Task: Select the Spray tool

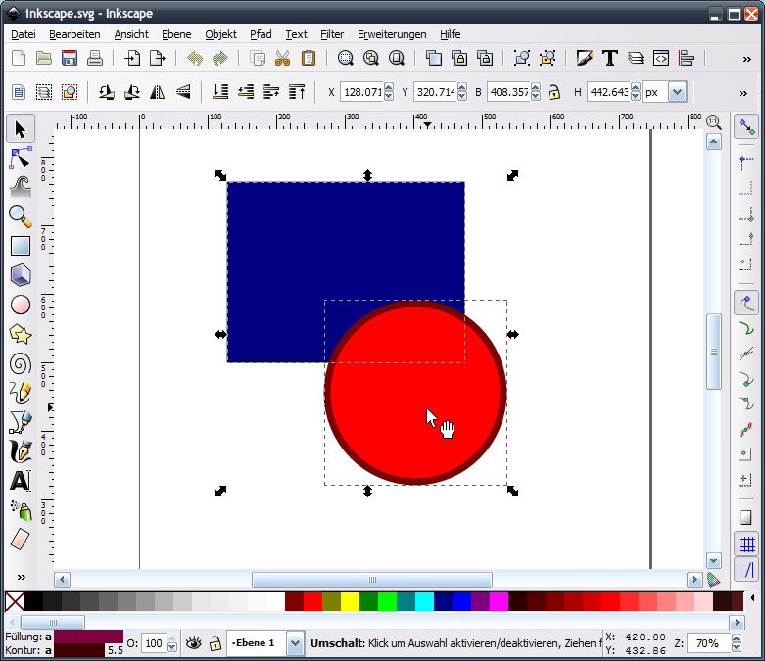Action: 20,510
